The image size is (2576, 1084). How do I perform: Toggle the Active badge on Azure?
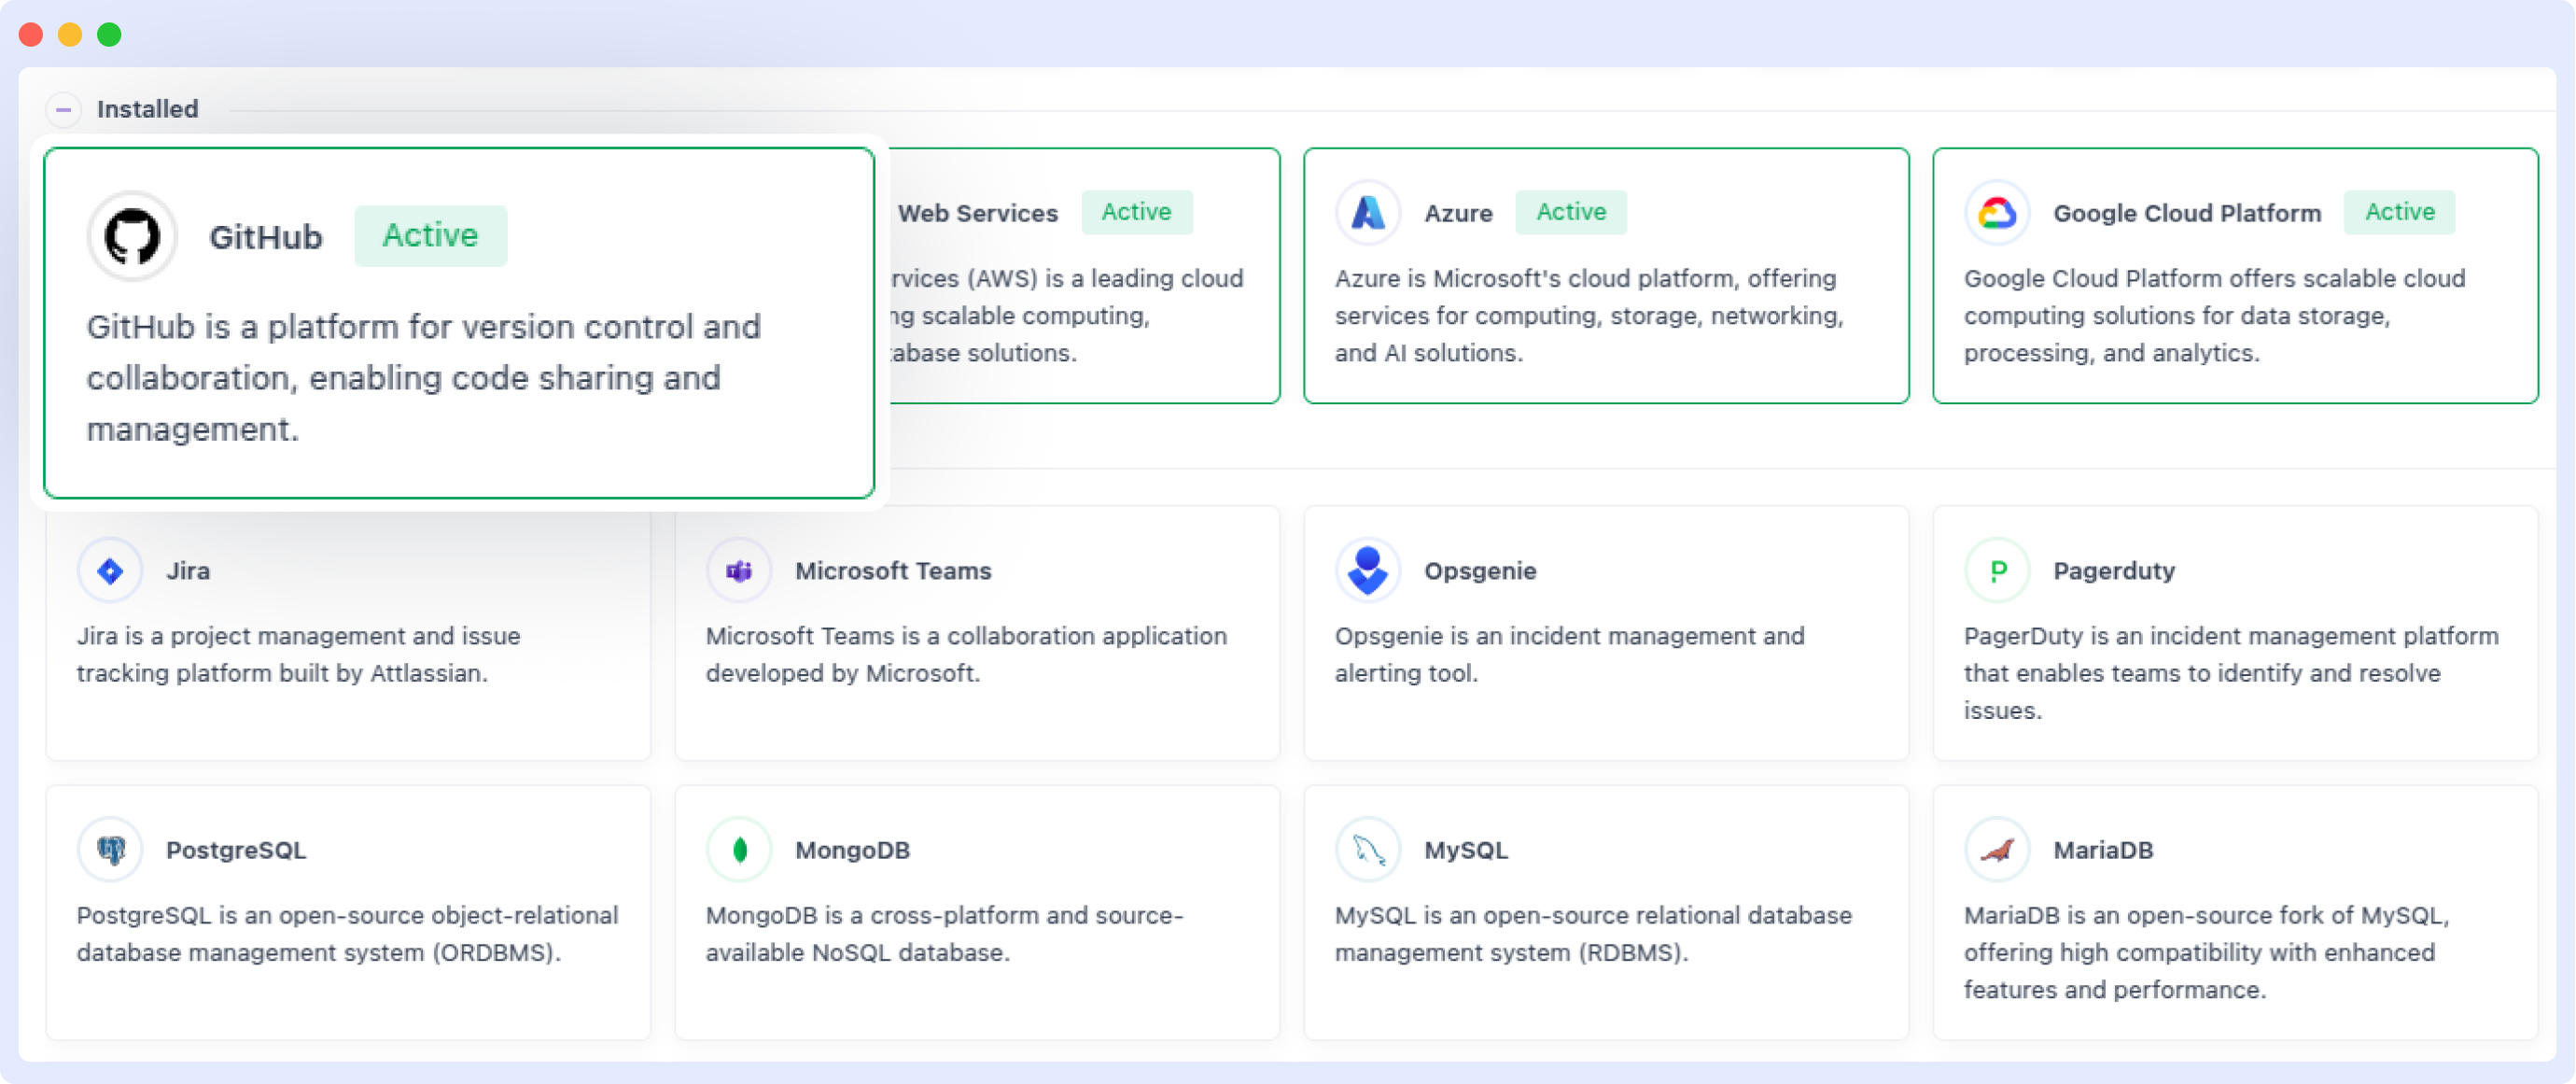[1570, 212]
